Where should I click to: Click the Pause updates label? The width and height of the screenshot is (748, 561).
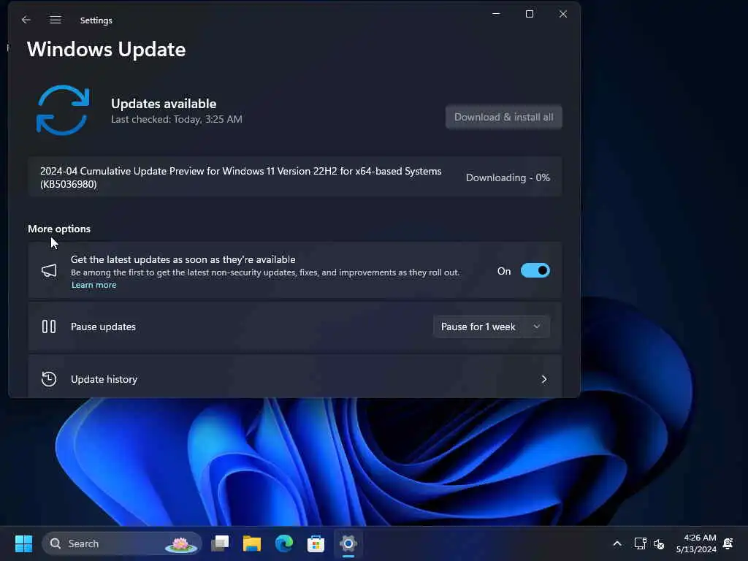coord(103,327)
